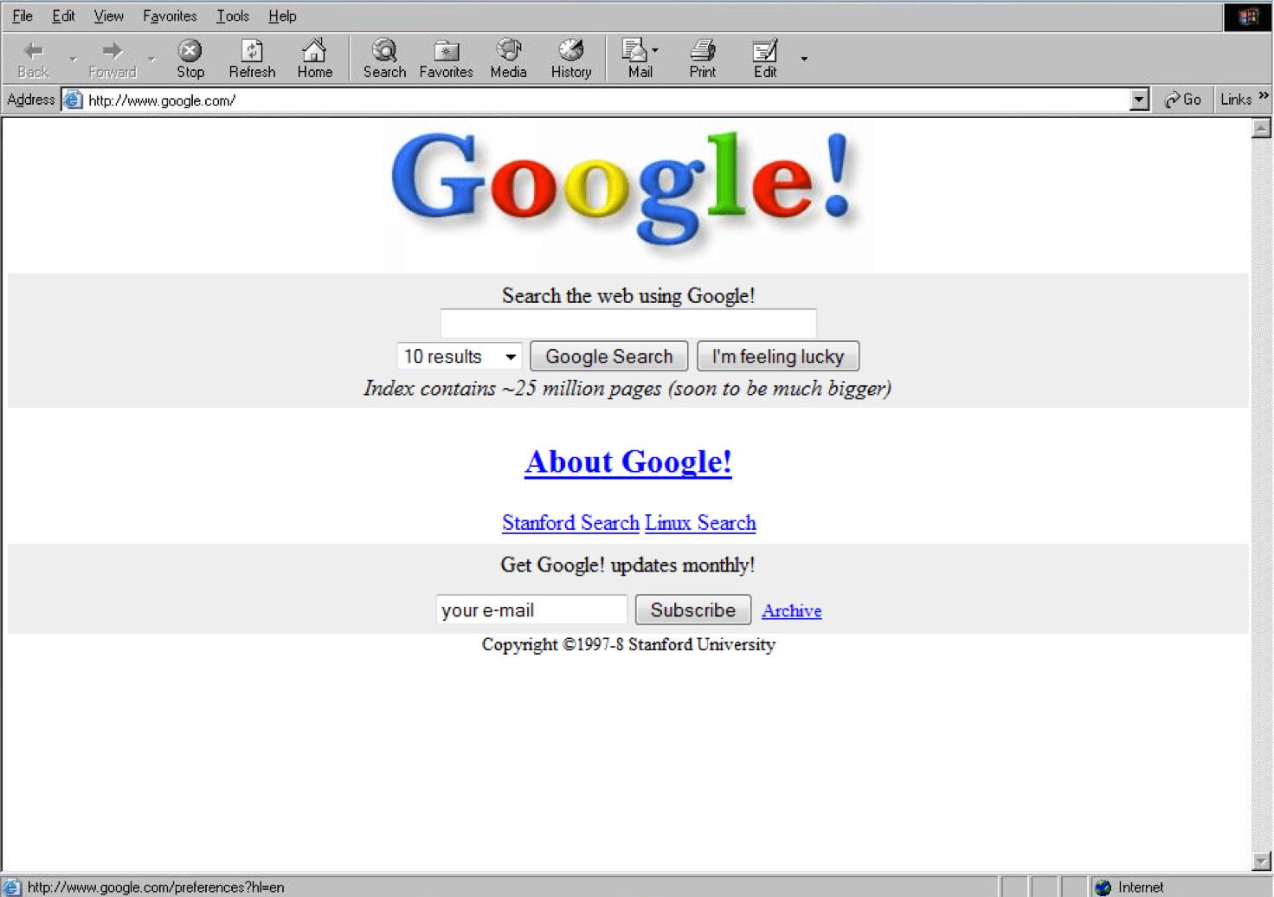1274x897 pixels.
Task: Click the page icon in the status bar
Action: [x=12, y=887]
